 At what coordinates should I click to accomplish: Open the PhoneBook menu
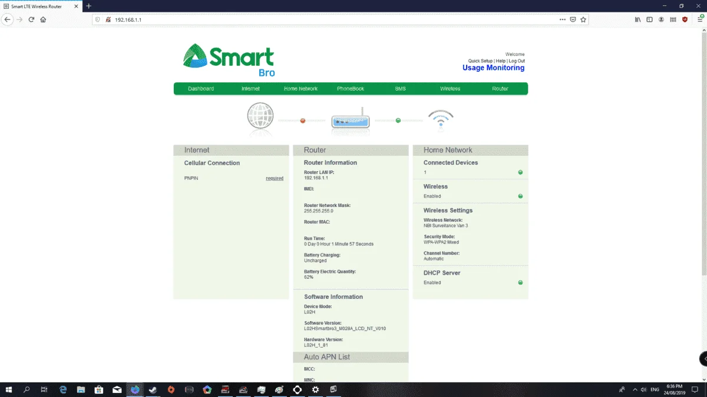(x=351, y=89)
